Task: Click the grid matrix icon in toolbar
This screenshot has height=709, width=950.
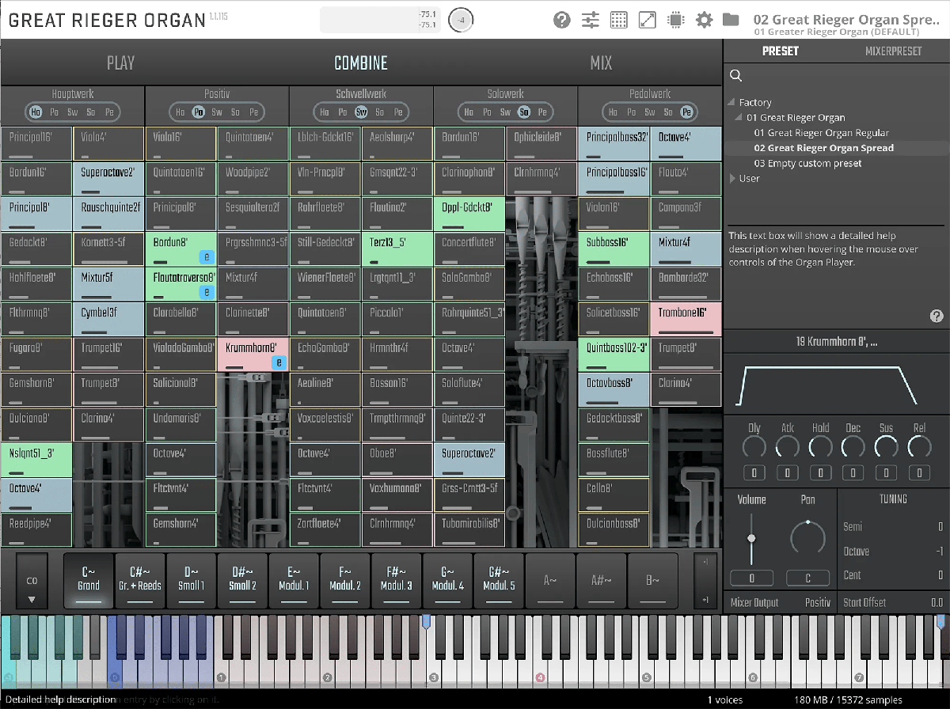Action: [x=619, y=20]
